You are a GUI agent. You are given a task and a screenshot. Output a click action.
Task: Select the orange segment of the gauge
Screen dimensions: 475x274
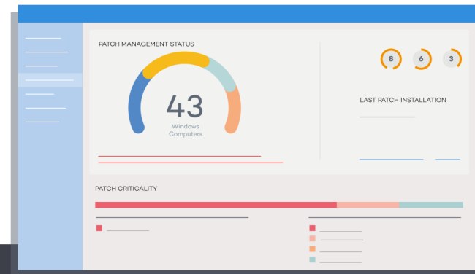(233, 110)
